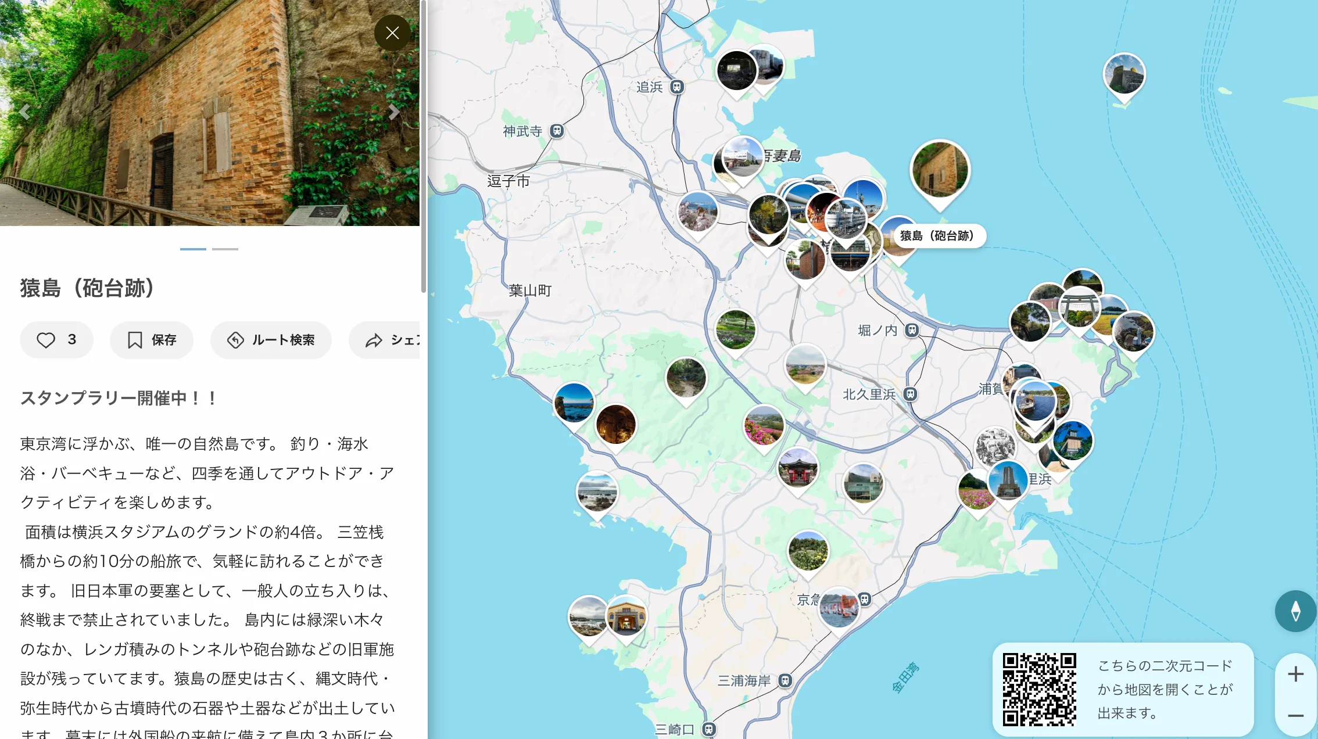
Task: Click the 追浜 station icon
Action: [x=676, y=87]
